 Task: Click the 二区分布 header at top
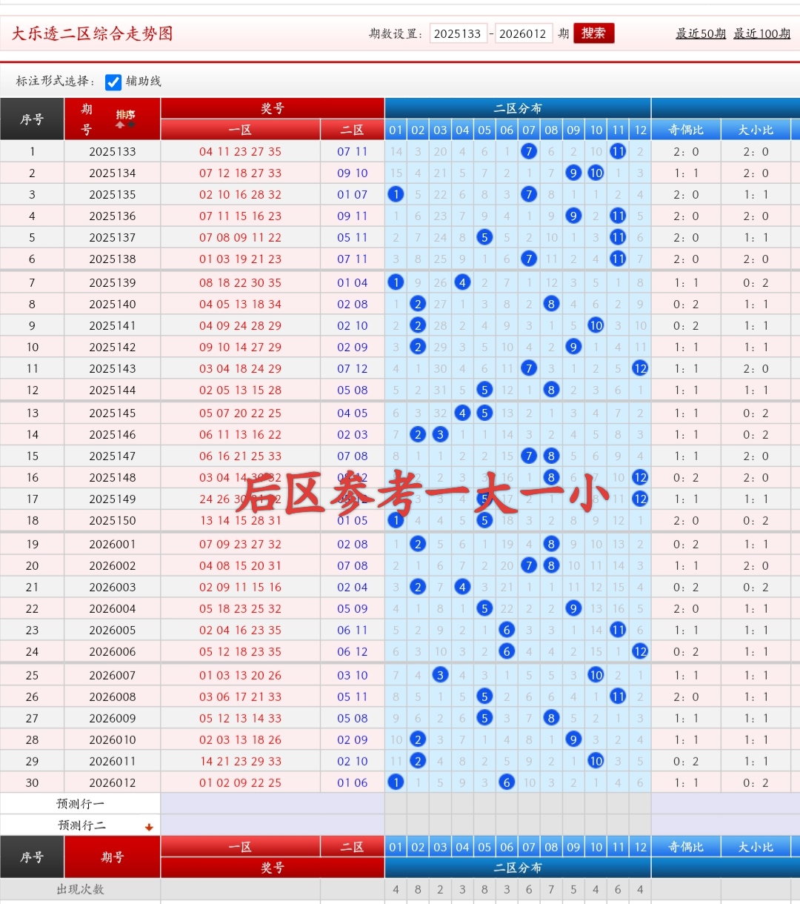[x=518, y=108]
